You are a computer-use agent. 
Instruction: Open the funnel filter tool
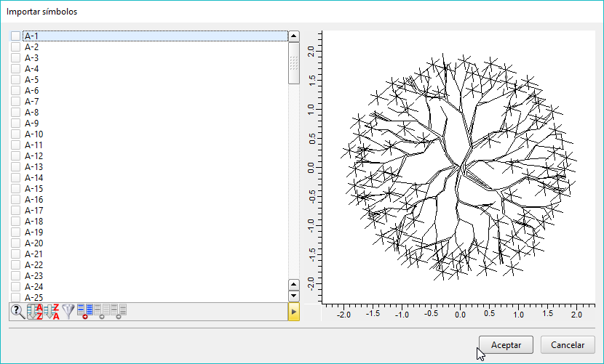[68, 311]
